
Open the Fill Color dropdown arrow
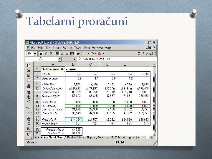point(96,54)
